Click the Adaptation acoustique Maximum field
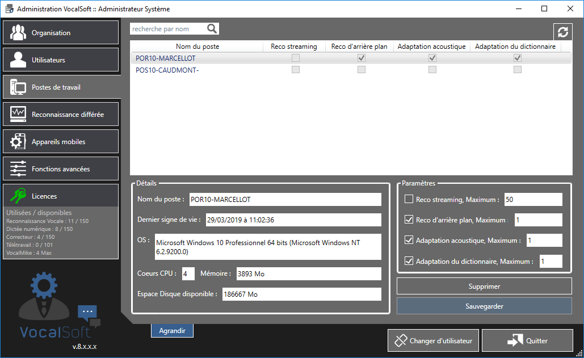This screenshot has height=358, width=584. click(544, 241)
